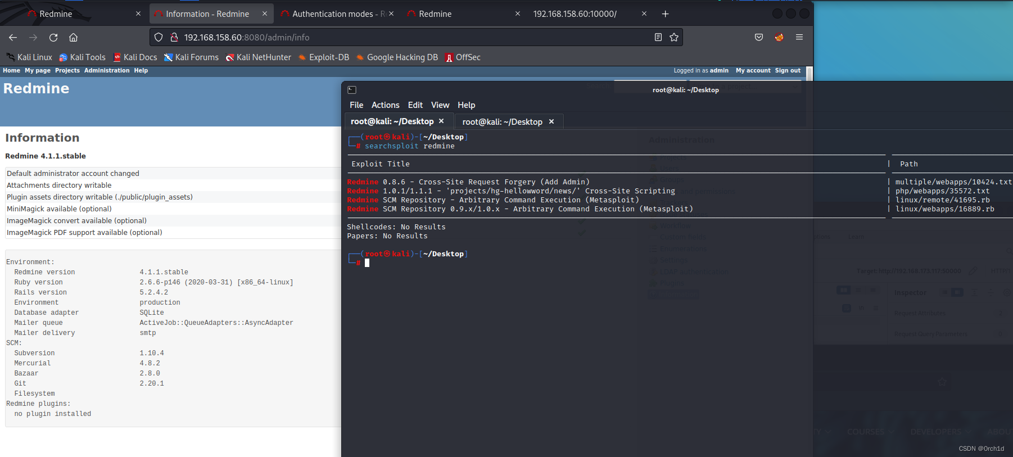
Task: Open terminal File menu
Action: (x=356, y=105)
